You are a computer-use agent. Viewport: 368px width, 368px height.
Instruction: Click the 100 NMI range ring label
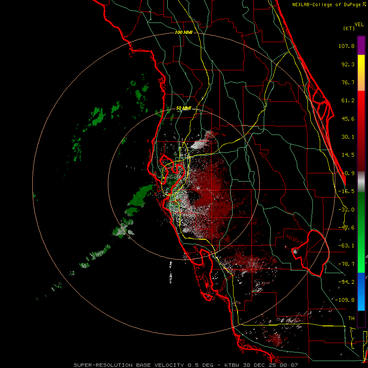tap(184, 32)
